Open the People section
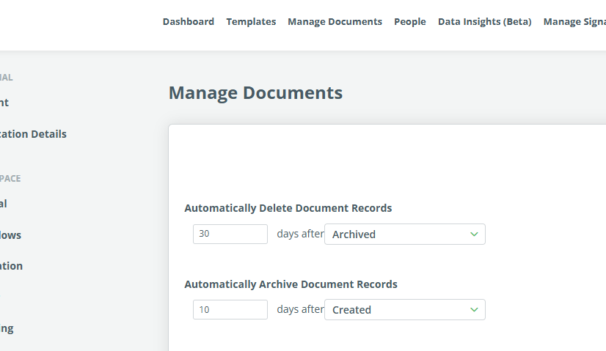This screenshot has height=351, width=606. tap(409, 22)
